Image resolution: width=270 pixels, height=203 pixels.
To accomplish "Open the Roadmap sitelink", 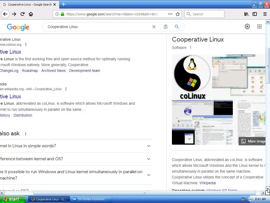I will coord(30,71).
